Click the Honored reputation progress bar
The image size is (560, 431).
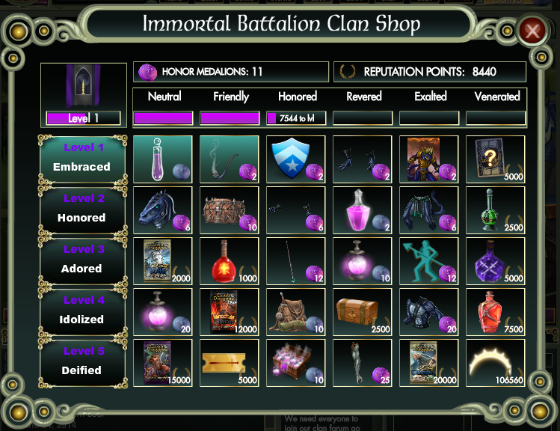tap(296, 118)
